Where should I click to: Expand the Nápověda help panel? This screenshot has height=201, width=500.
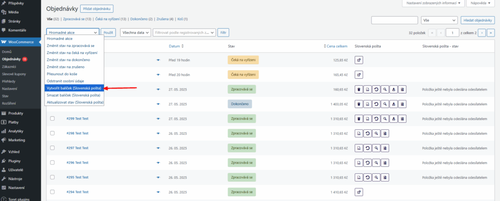click(x=480, y=3)
